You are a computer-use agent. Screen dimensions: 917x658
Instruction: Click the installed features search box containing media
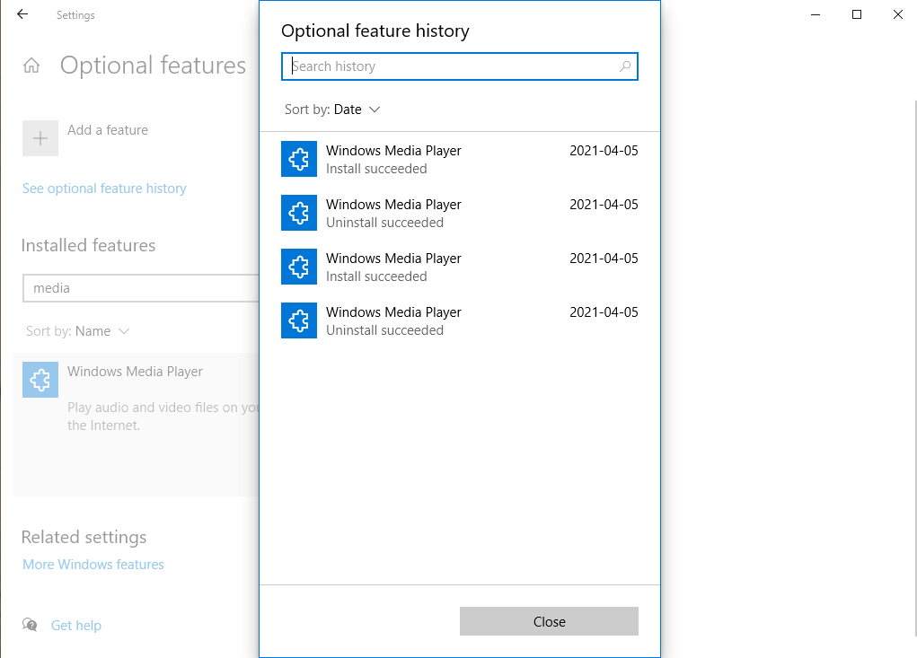coord(141,288)
